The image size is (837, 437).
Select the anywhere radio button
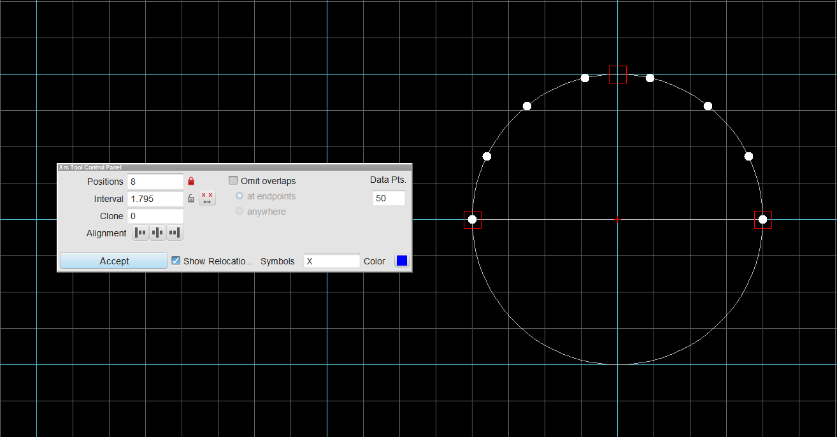tap(240, 211)
